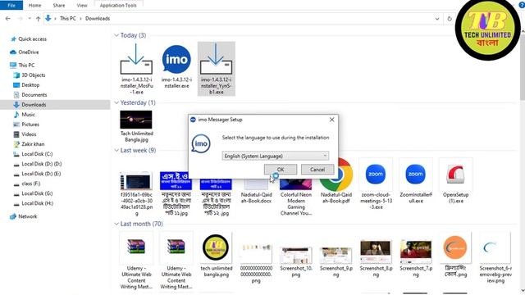Select Screenshot_9.png thumbnail

[336, 255]
